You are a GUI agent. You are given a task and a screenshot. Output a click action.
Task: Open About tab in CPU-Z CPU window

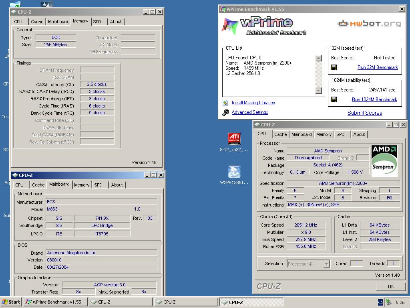(x=359, y=134)
